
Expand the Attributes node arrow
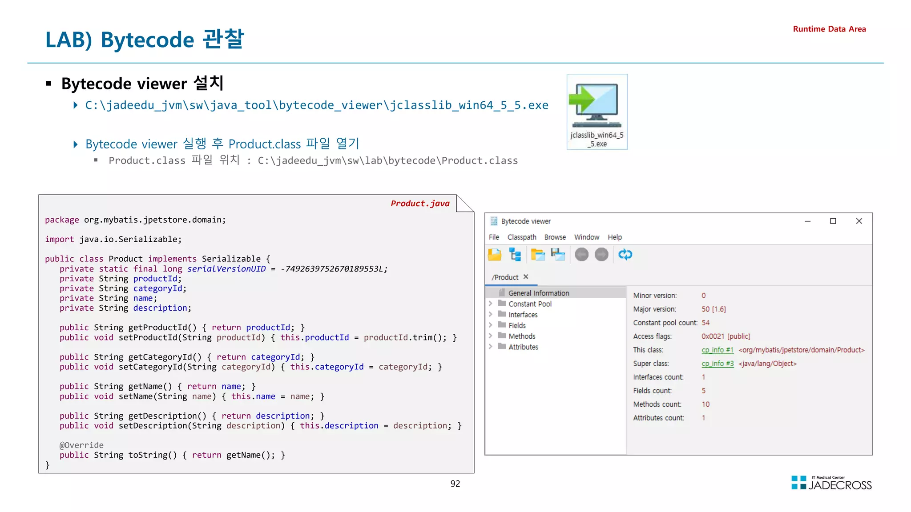[490, 347]
